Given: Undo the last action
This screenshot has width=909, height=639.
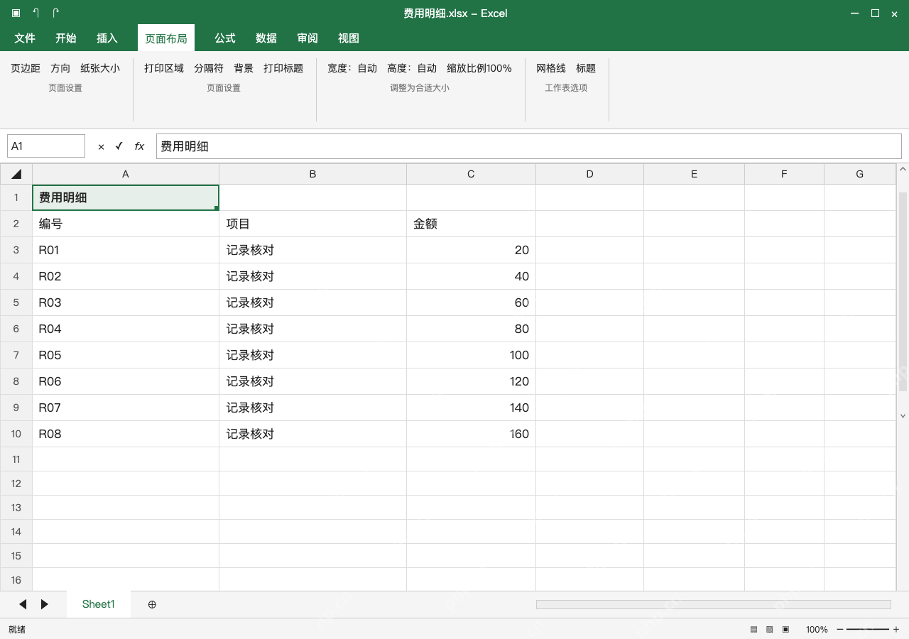Looking at the screenshot, I should [x=36, y=13].
